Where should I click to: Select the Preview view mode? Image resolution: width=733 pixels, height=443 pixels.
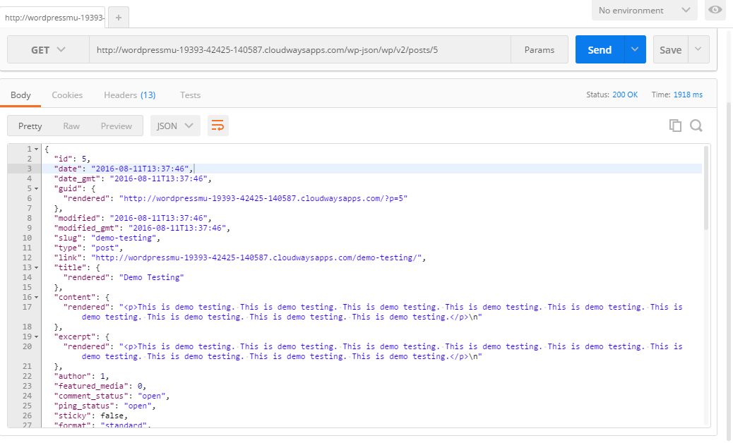pyautogui.click(x=117, y=126)
